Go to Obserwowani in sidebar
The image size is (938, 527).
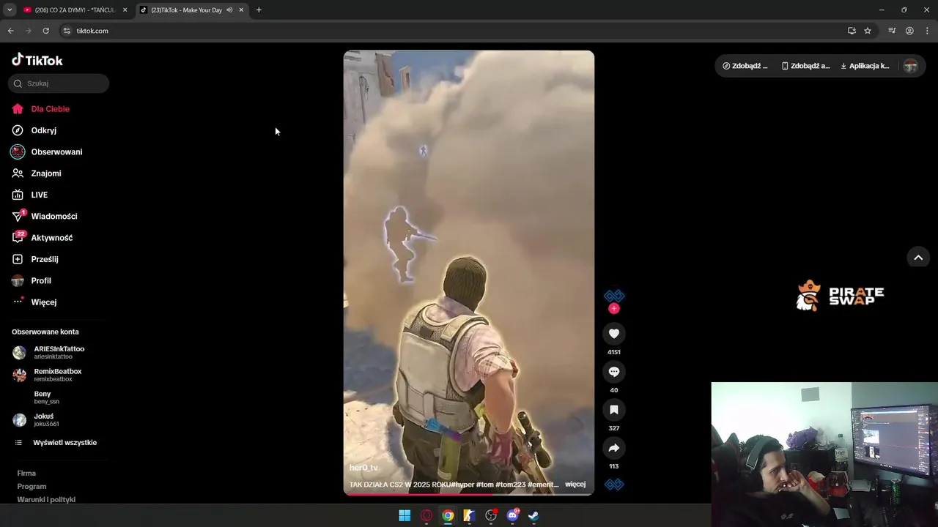(47, 152)
